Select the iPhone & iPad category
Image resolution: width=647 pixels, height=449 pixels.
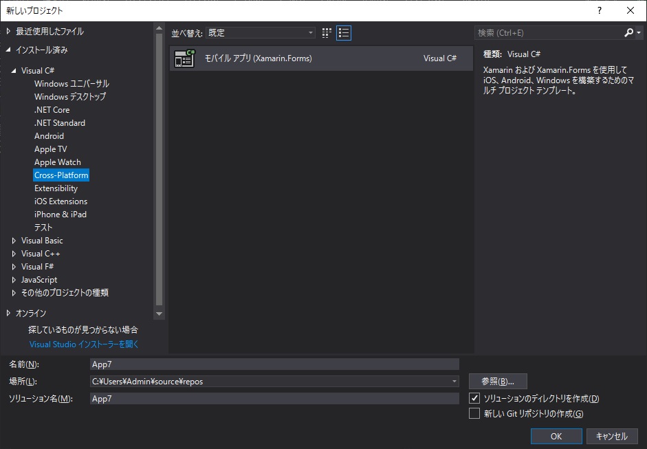point(61,214)
